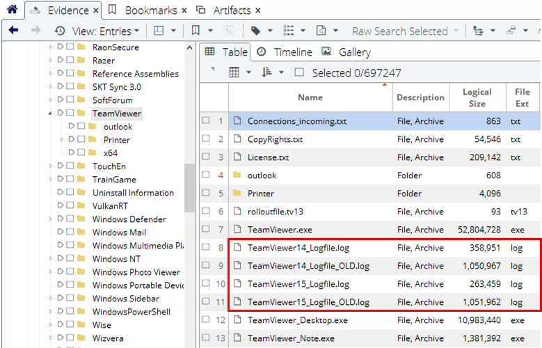The width and height of the screenshot is (542, 348).
Task: Click the folder icon beside VulkanRT
Action: tap(81, 205)
